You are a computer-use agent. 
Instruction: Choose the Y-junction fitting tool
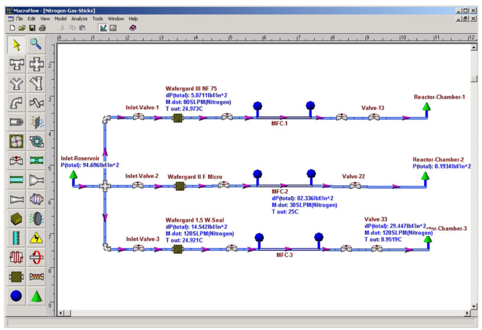click(x=17, y=84)
